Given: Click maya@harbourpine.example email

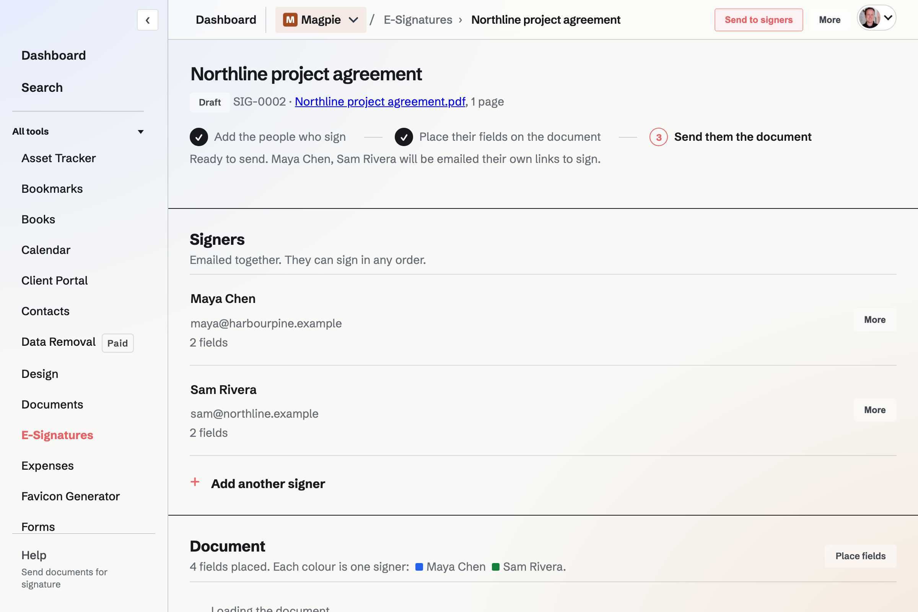Looking at the screenshot, I should tap(266, 324).
